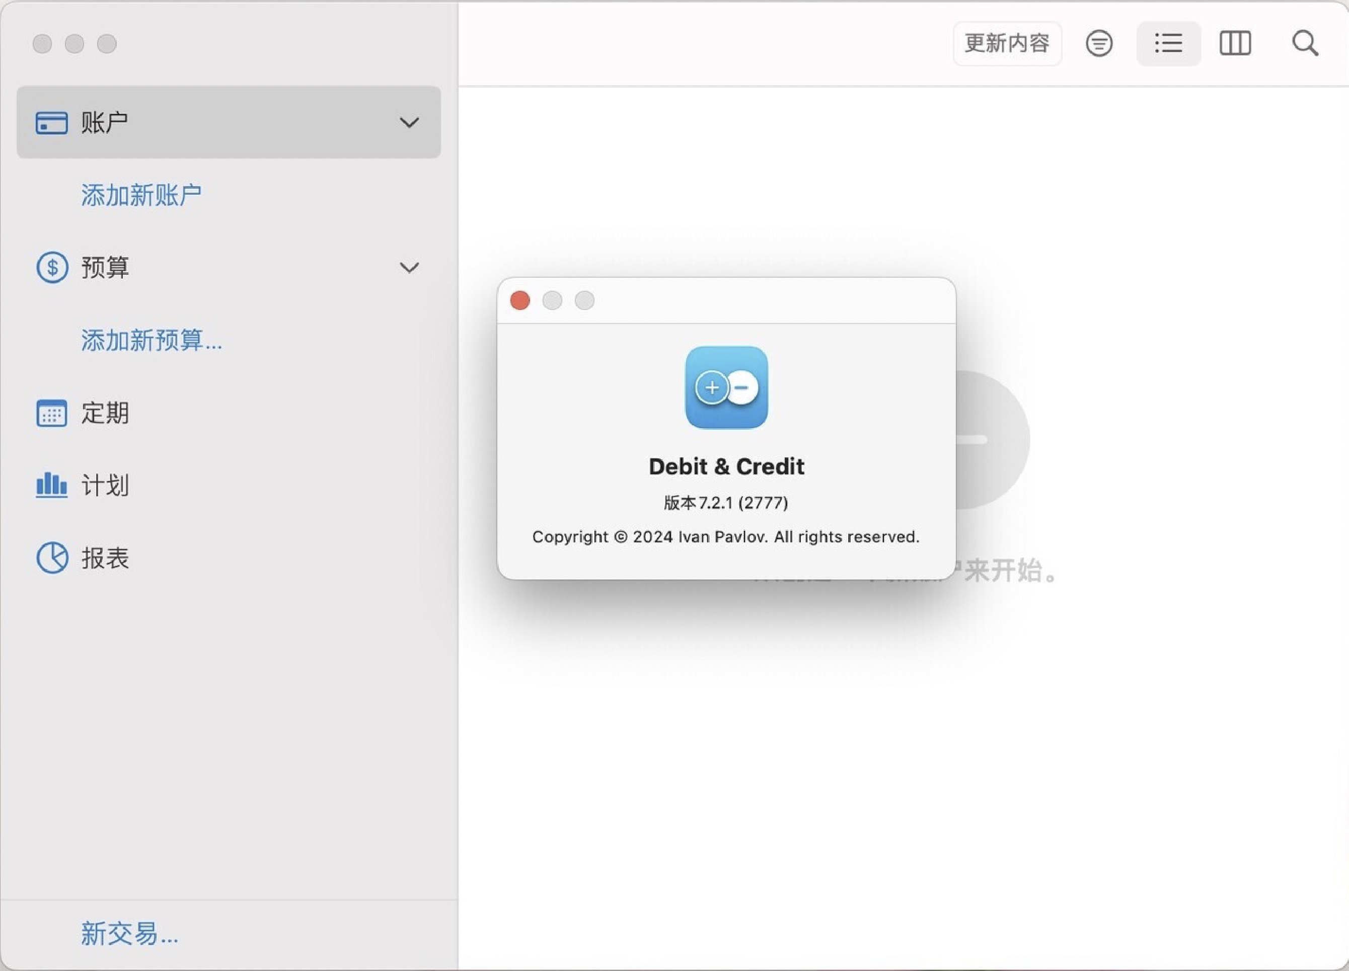The image size is (1349, 971).
Task: Close the About Debit & Credit dialog
Action: pos(520,300)
